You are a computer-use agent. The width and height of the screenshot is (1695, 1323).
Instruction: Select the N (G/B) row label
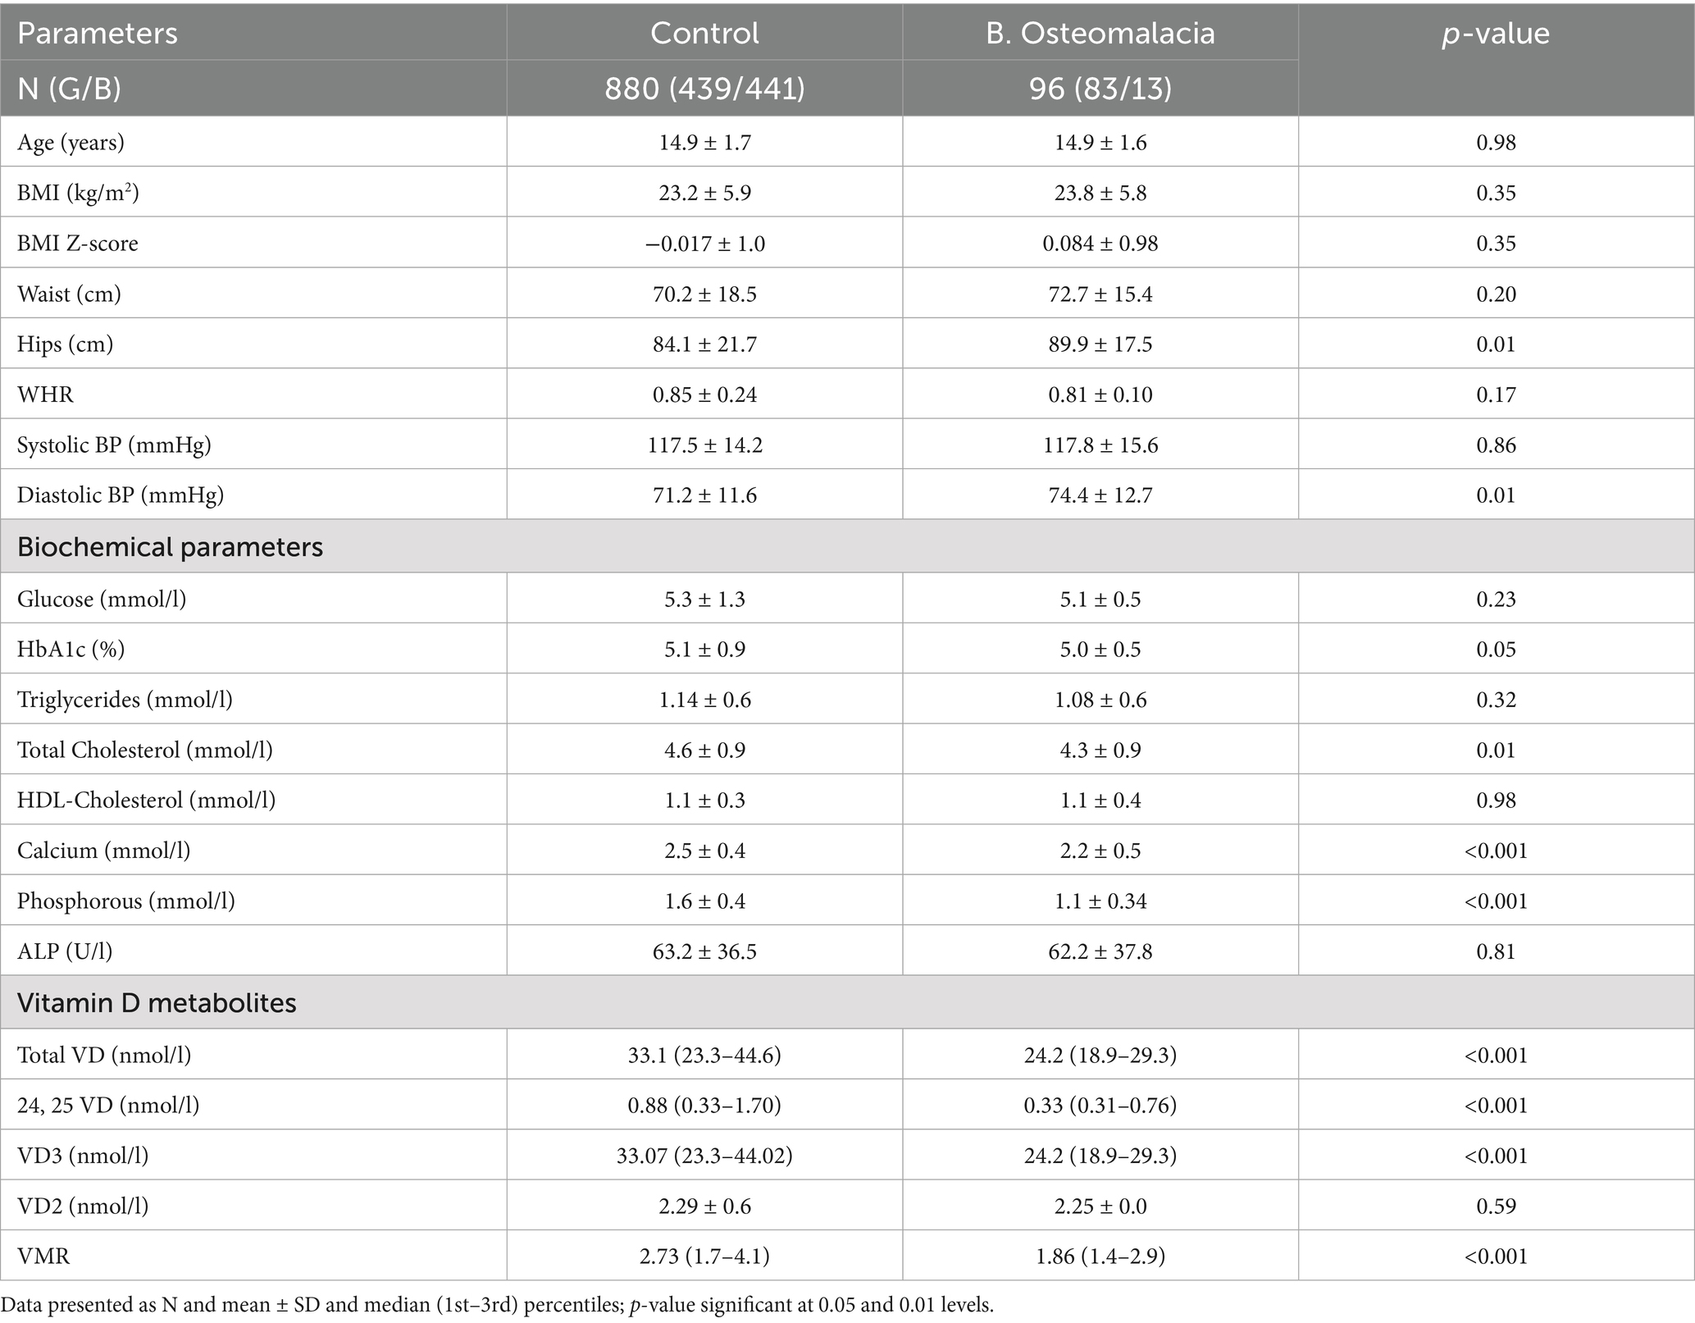pyautogui.click(x=69, y=88)
